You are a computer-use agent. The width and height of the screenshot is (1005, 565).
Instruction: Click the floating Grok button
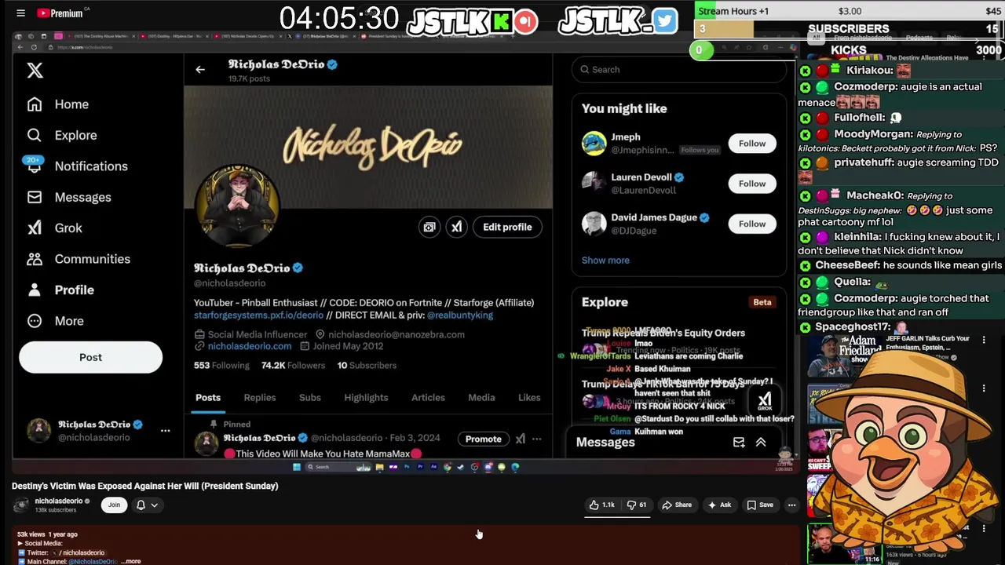pyautogui.click(x=765, y=402)
